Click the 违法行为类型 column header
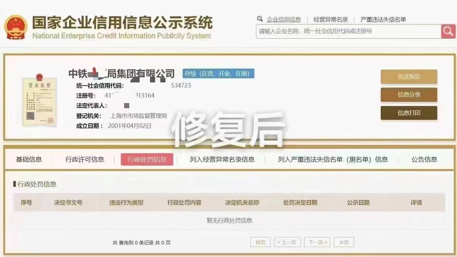The height and width of the screenshot is (257, 457). click(x=126, y=203)
